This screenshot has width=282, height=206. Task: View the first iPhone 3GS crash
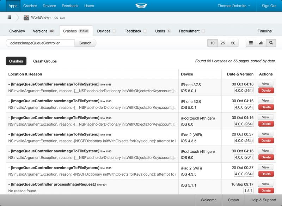(265, 84)
